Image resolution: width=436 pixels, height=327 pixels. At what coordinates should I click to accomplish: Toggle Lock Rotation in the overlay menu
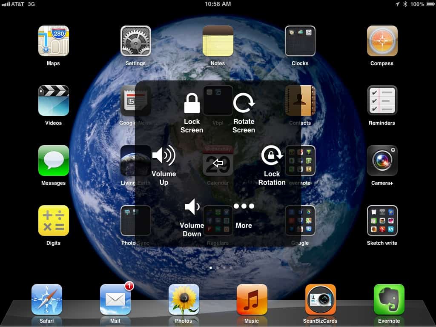[272, 165]
